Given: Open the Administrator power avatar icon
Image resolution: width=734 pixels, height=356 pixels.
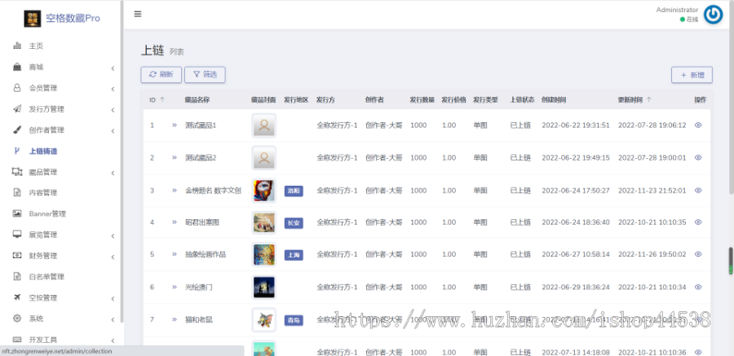Looking at the screenshot, I should [x=714, y=15].
